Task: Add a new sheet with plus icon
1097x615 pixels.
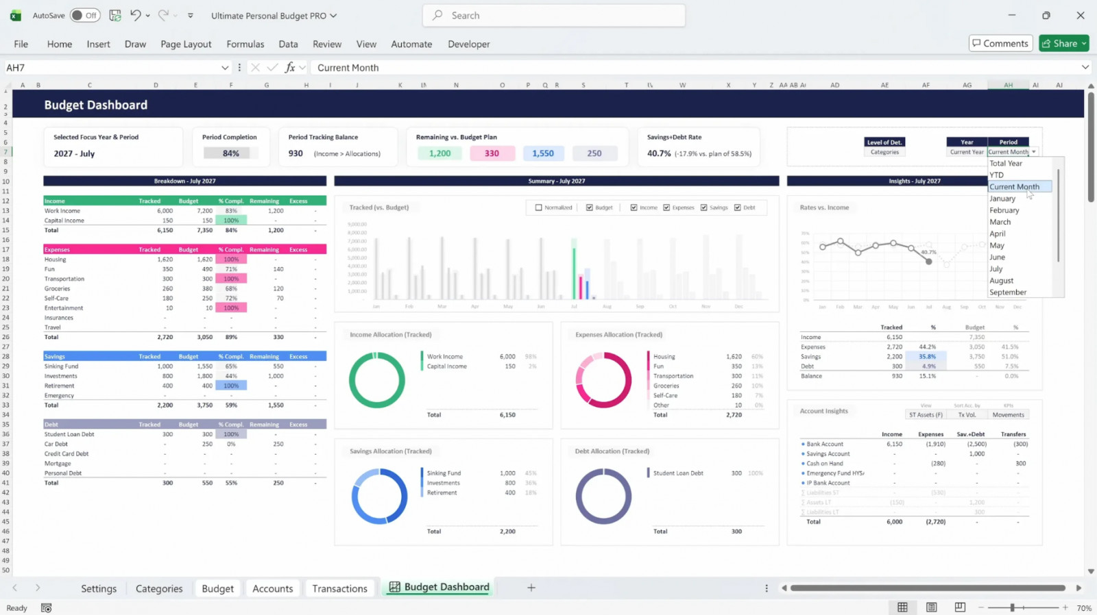Action: pyautogui.click(x=531, y=588)
